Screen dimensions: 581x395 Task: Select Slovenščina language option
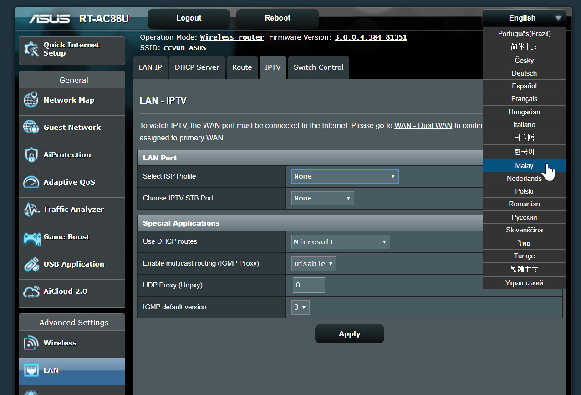[524, 230]
